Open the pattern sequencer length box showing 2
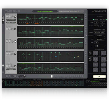The width and height of the screenshot is (109, 99). 88,82
